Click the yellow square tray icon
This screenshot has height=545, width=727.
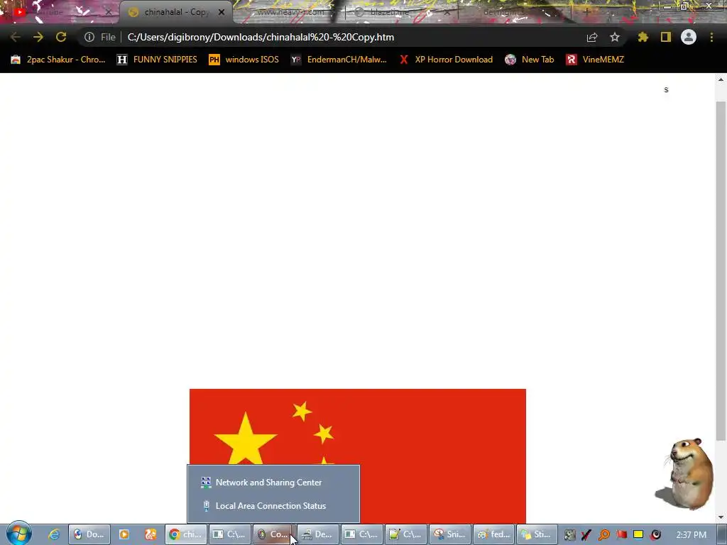tap(638, 534)
